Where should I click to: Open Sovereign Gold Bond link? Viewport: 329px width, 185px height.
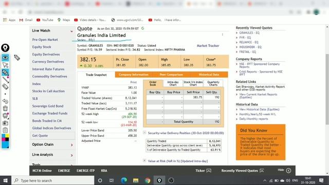[48, 106]
